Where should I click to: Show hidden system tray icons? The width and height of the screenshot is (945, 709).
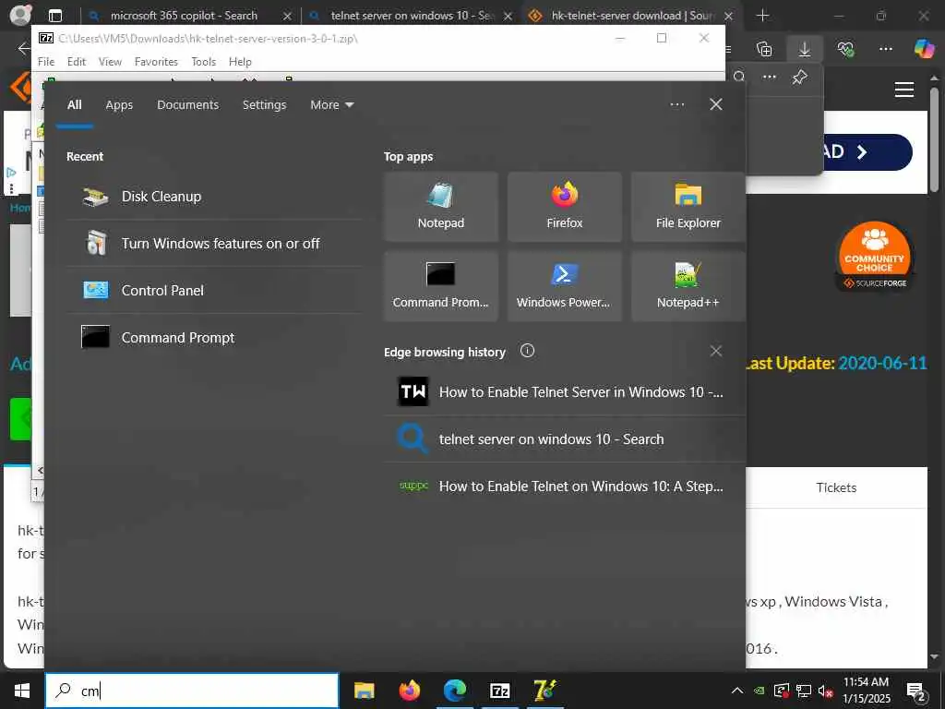(x=737, y=691)
